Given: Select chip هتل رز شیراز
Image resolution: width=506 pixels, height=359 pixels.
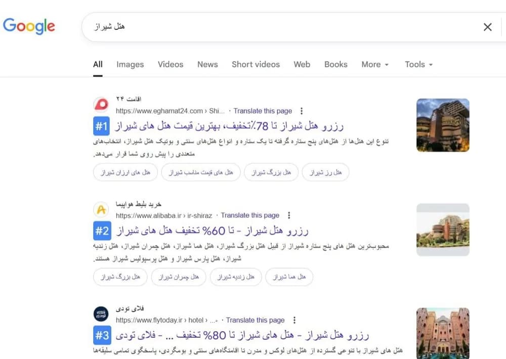Looking at the screenshot, I should click(x=325, y=172).
